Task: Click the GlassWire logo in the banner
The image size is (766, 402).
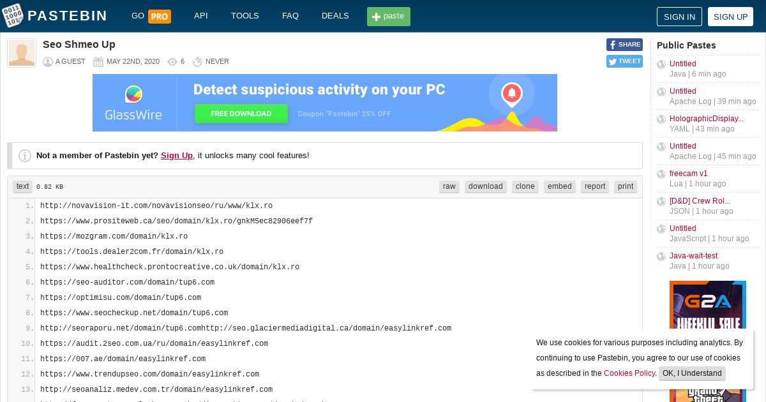Action: click(133, 103)
